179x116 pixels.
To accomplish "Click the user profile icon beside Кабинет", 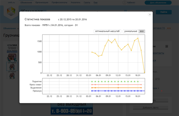I will point(124,3).
